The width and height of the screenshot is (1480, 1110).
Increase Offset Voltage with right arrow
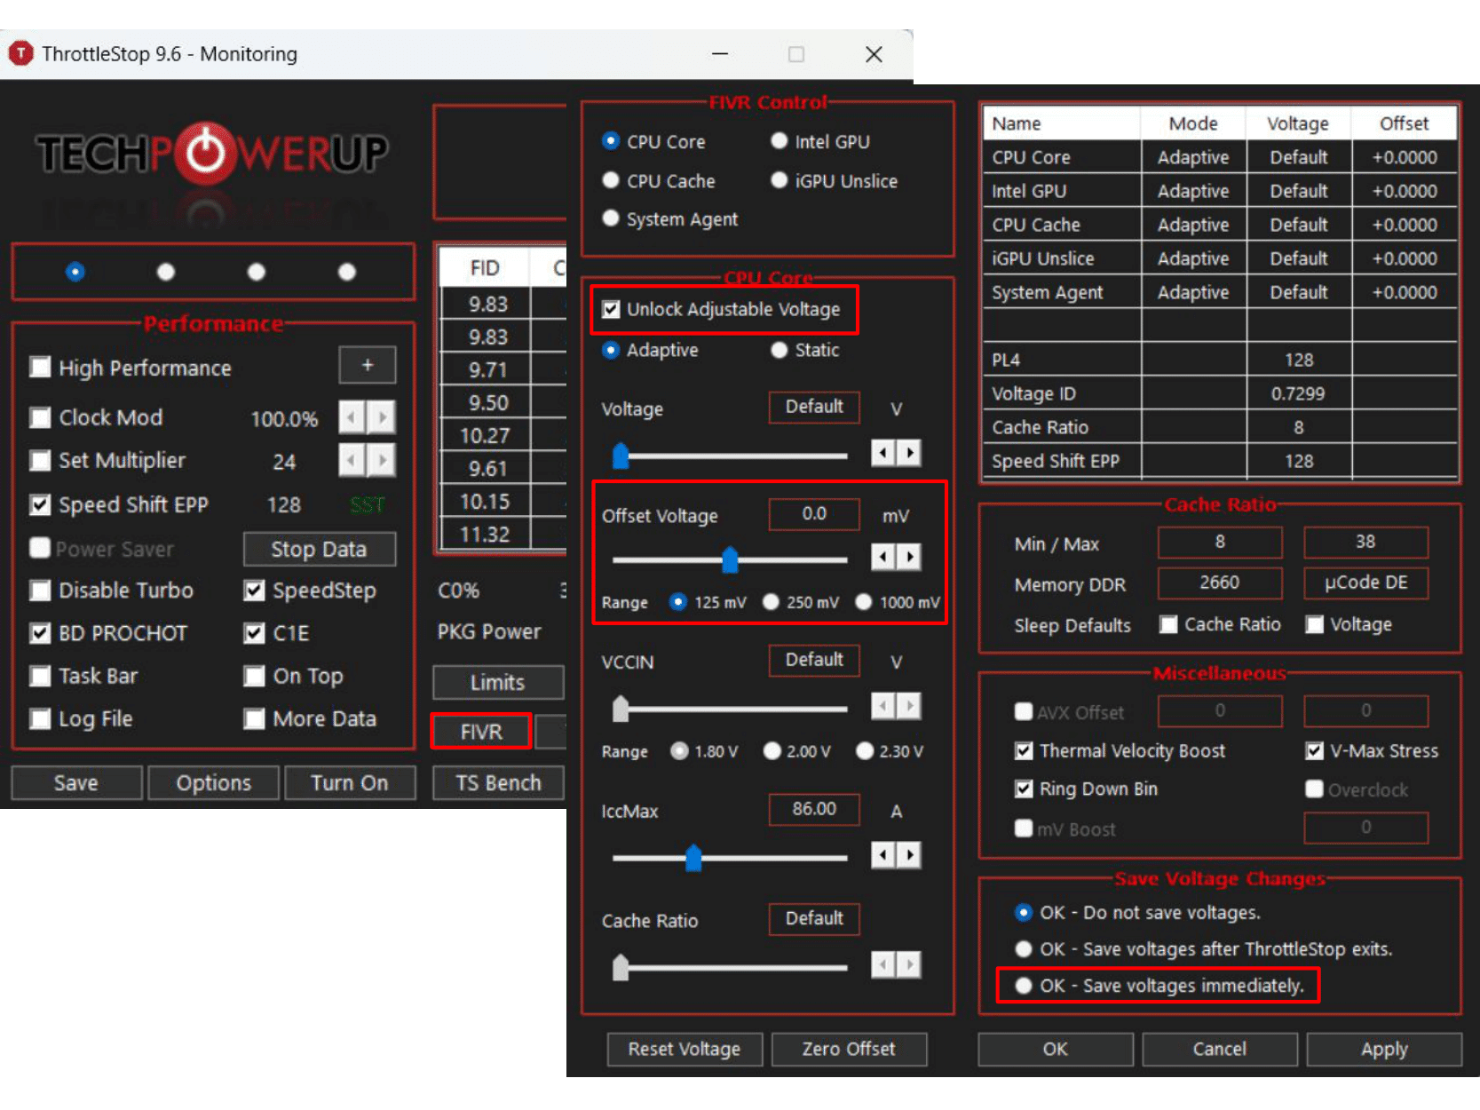coord(909,557)
